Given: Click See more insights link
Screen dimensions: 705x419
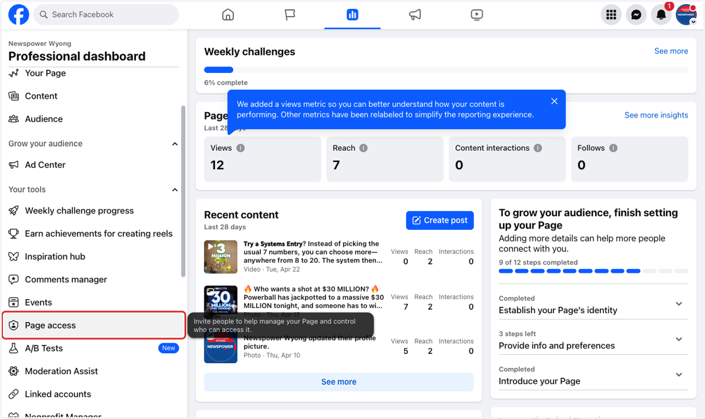Looking at the screenshot, I should point(656,115).
